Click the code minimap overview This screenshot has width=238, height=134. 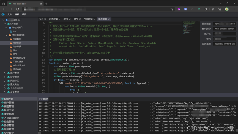point(189,27)
